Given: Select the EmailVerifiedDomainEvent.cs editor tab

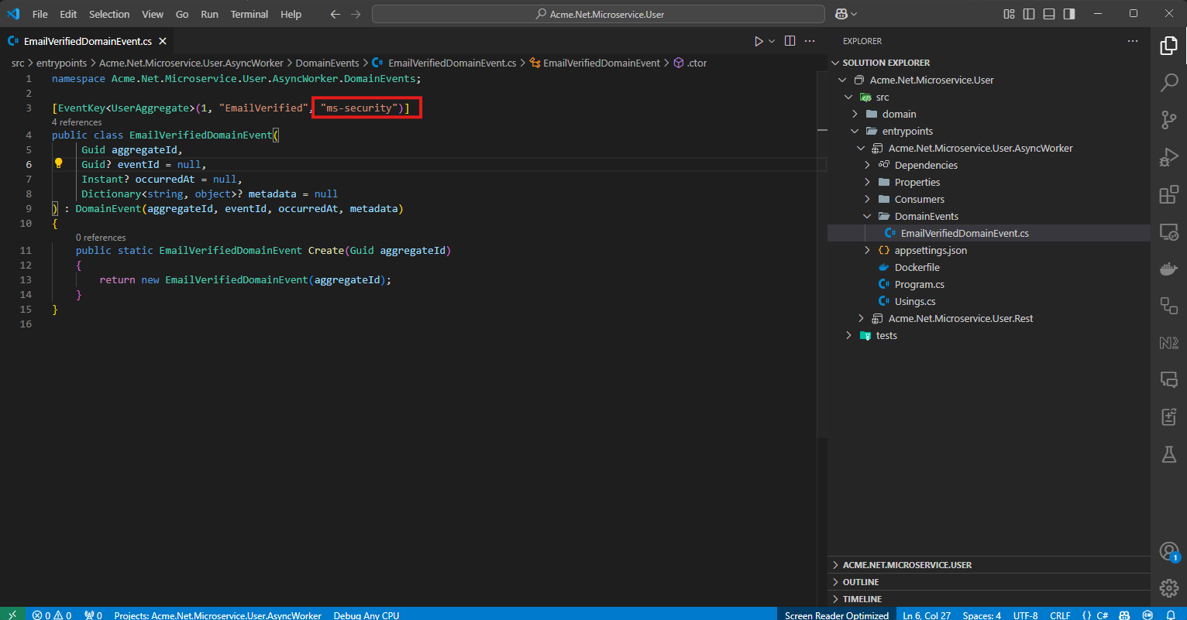Looking at the screenshot, I should pos(87,41).
